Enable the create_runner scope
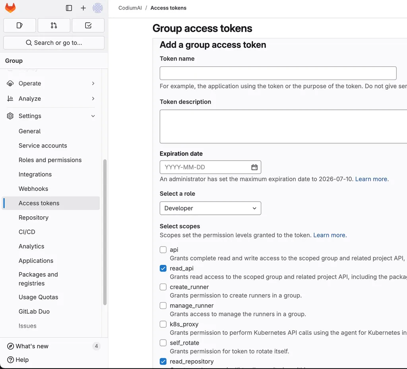This screenshot has height=369, width=407. click(x=163, y=287)
